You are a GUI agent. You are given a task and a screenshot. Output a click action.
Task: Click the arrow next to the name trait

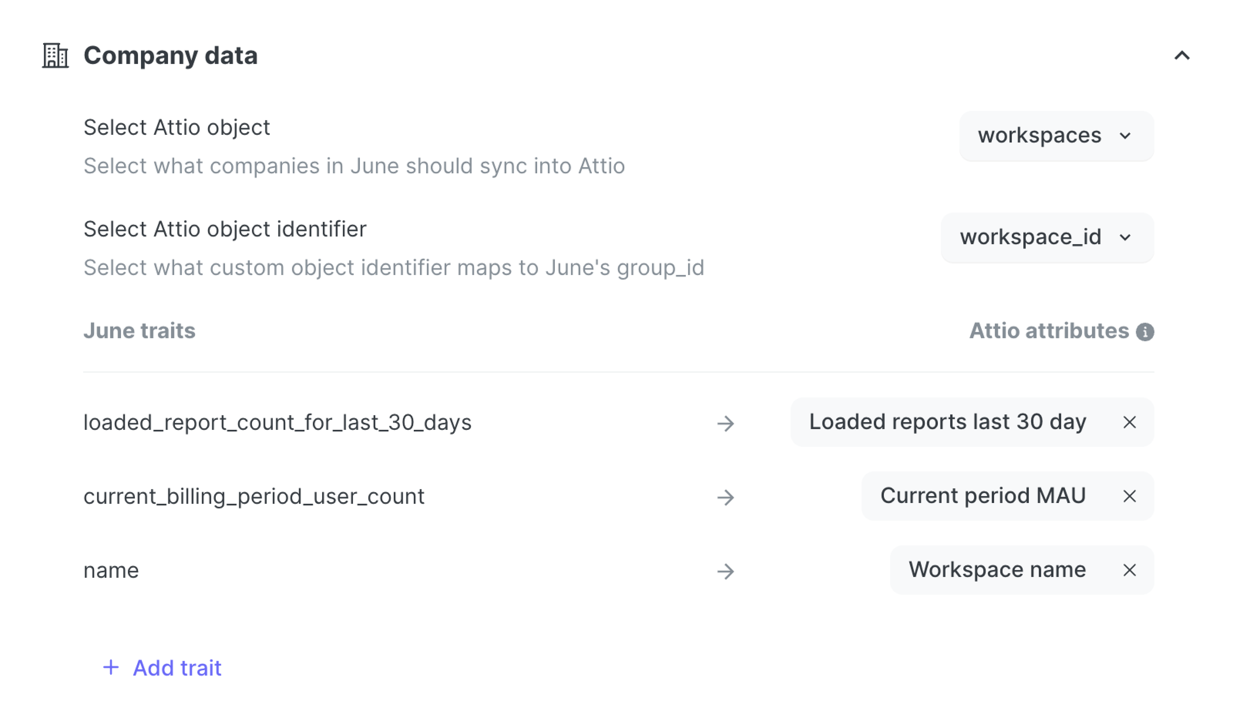[725, 571]
